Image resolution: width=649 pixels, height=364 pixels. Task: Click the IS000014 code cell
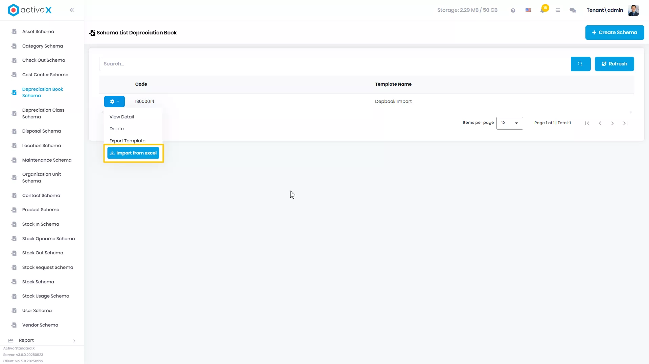(x=145, y=102)
